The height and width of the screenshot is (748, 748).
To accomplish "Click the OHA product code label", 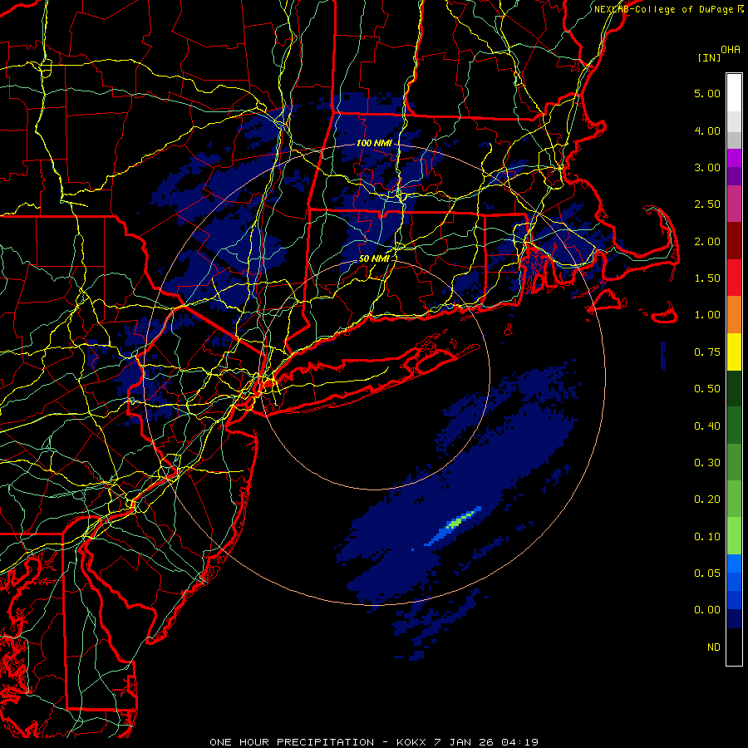I will pyautogui.click(x=731, y=50).
